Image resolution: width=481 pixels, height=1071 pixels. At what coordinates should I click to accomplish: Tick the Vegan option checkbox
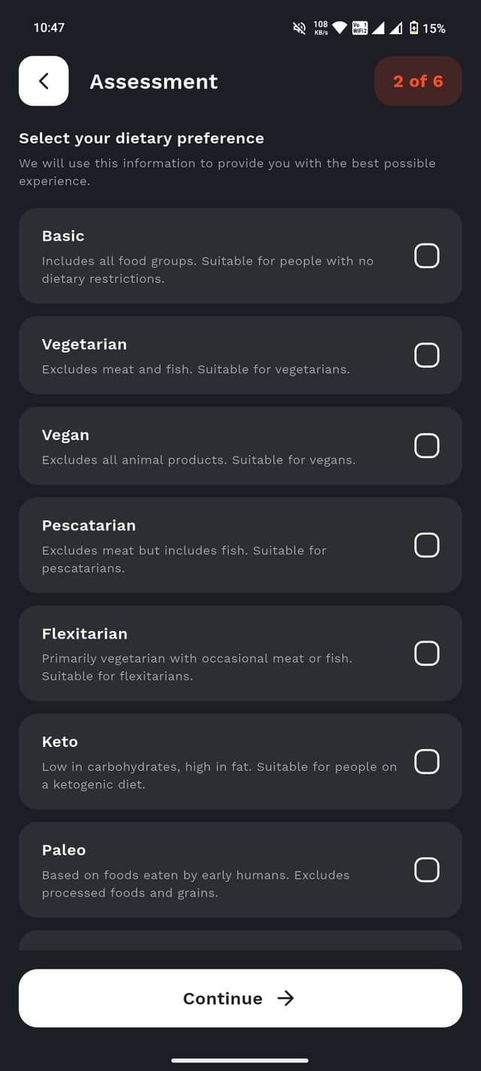pos(427,445)
